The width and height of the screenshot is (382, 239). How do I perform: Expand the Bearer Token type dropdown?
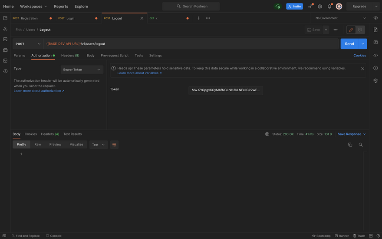point(82,70)
